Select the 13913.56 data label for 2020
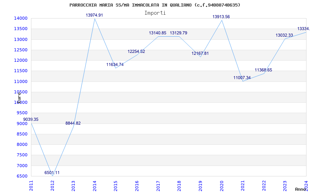 coord(221,17)
